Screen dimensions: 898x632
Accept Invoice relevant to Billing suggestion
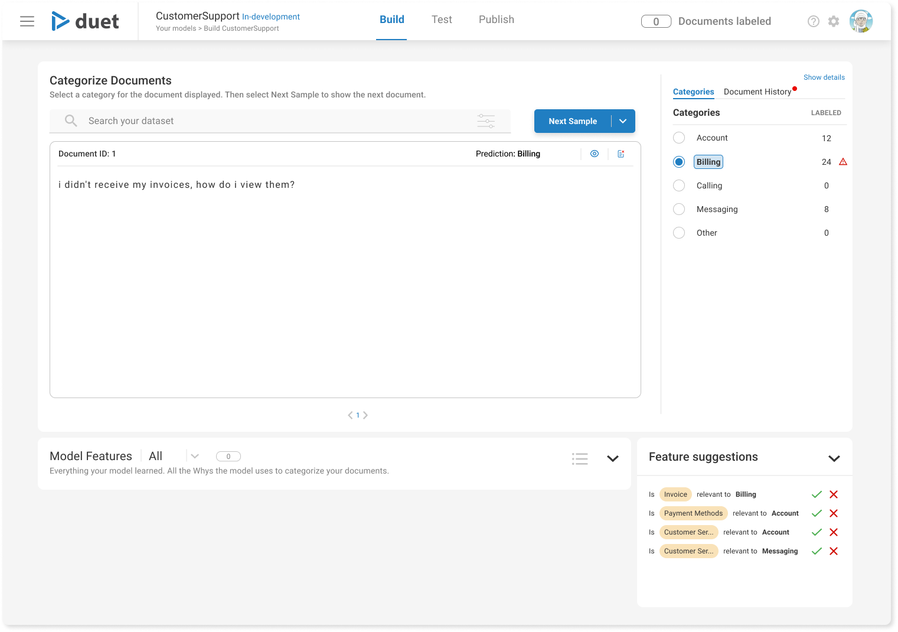pyautogui.click(x=817, y=494)
